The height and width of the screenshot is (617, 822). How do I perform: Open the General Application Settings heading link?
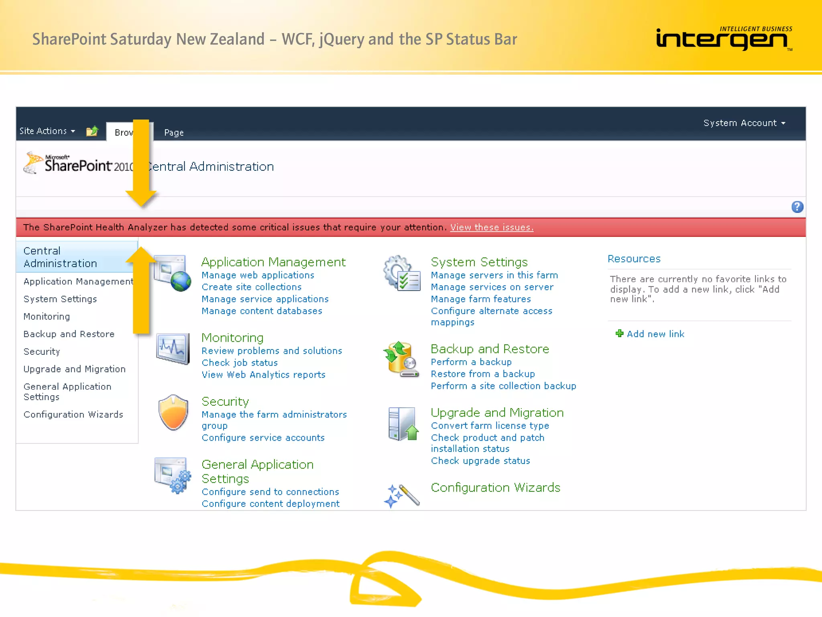pyautogui.click(x=258, y=472)
